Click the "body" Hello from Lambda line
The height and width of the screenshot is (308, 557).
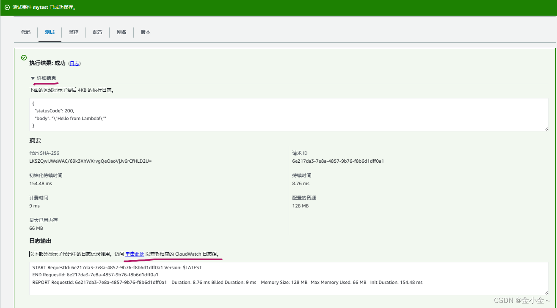click(70, 118)
